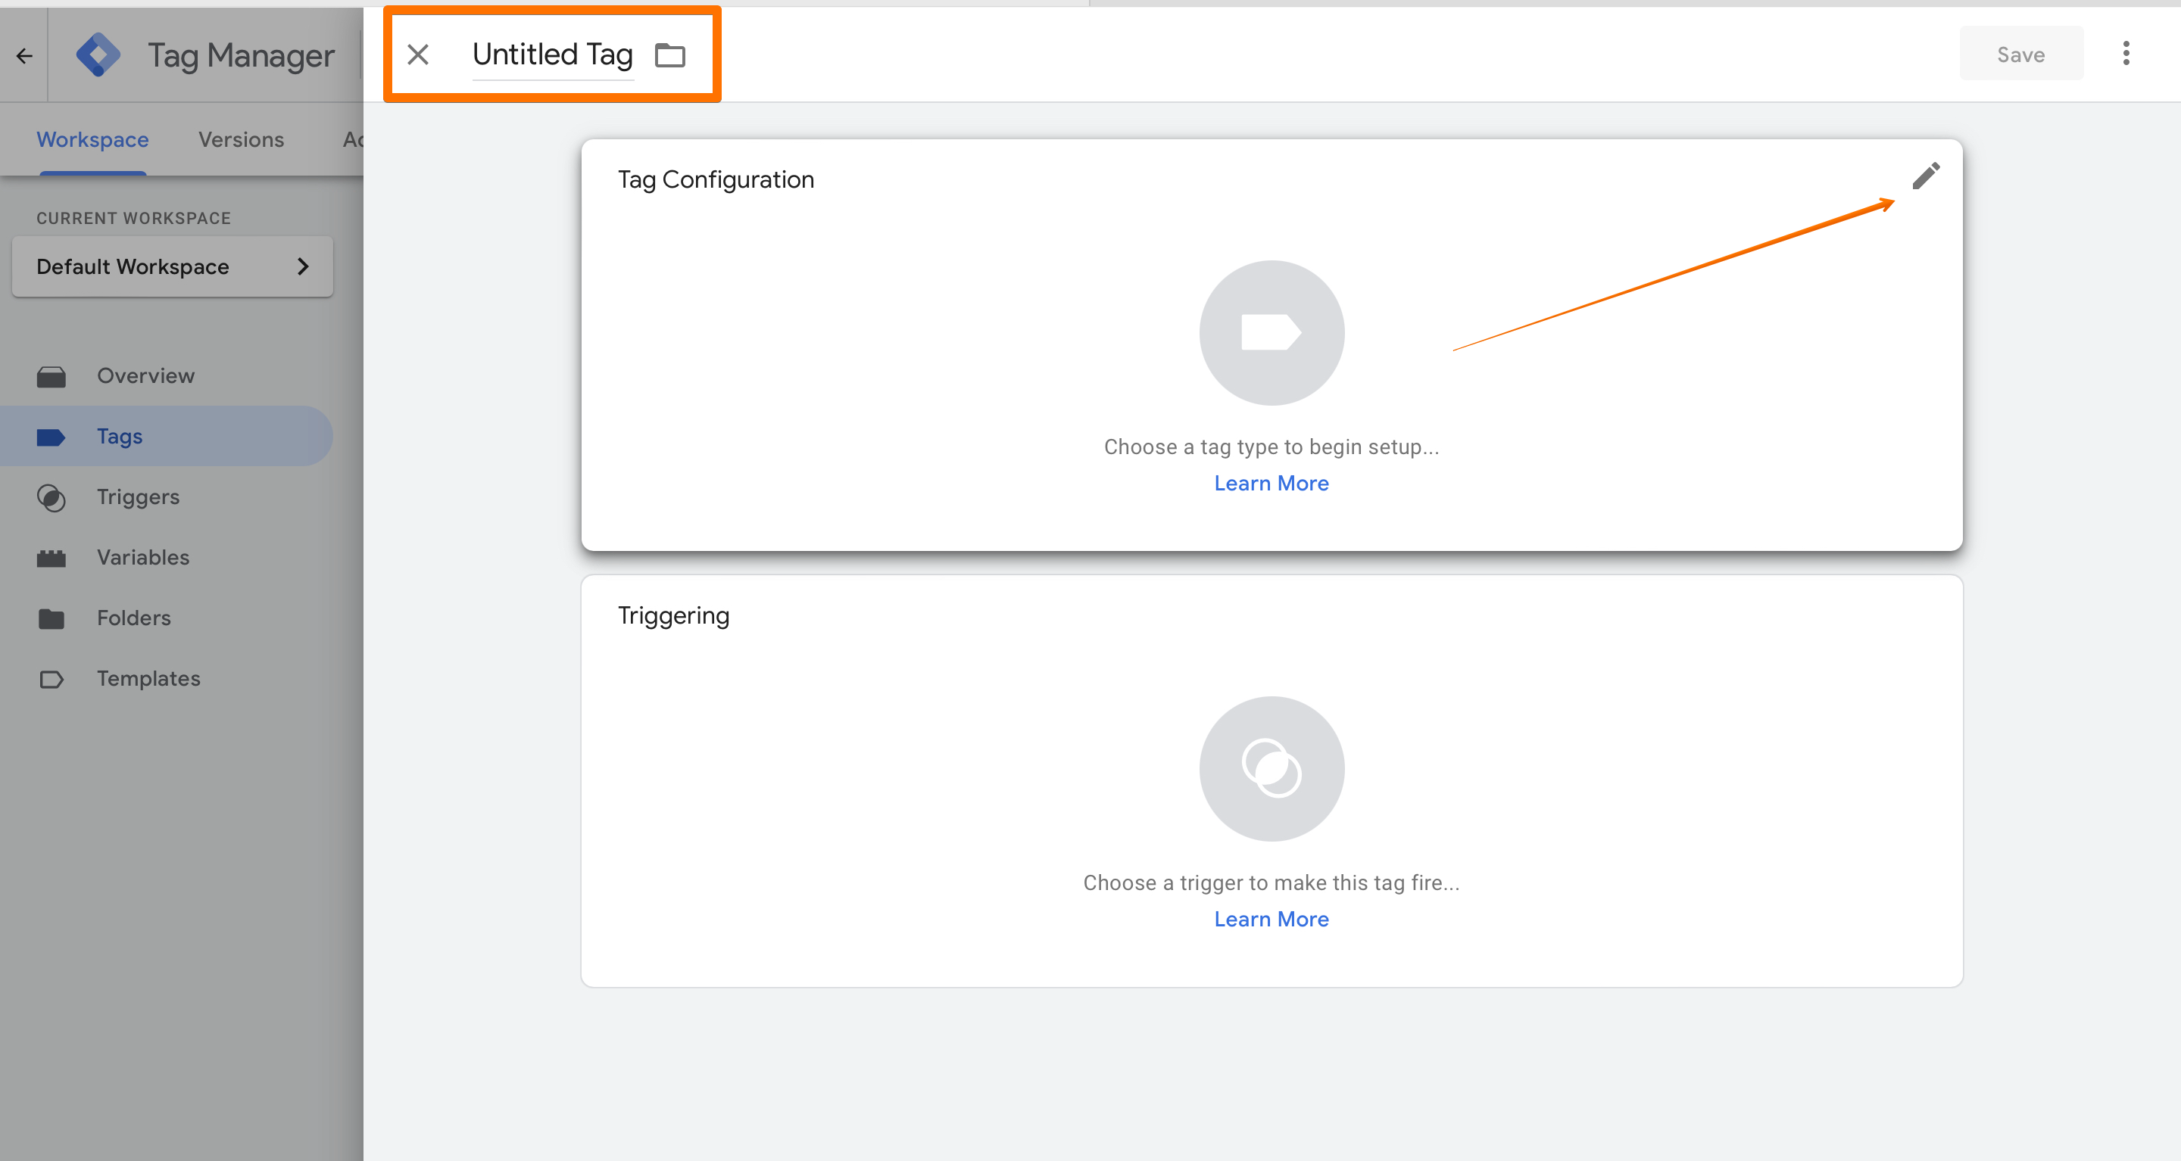
Task: Click the trigger placeholder circle icon
Action: [x=1271, y=768]
